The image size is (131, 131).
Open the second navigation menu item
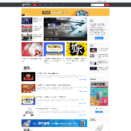coord(40,5)
